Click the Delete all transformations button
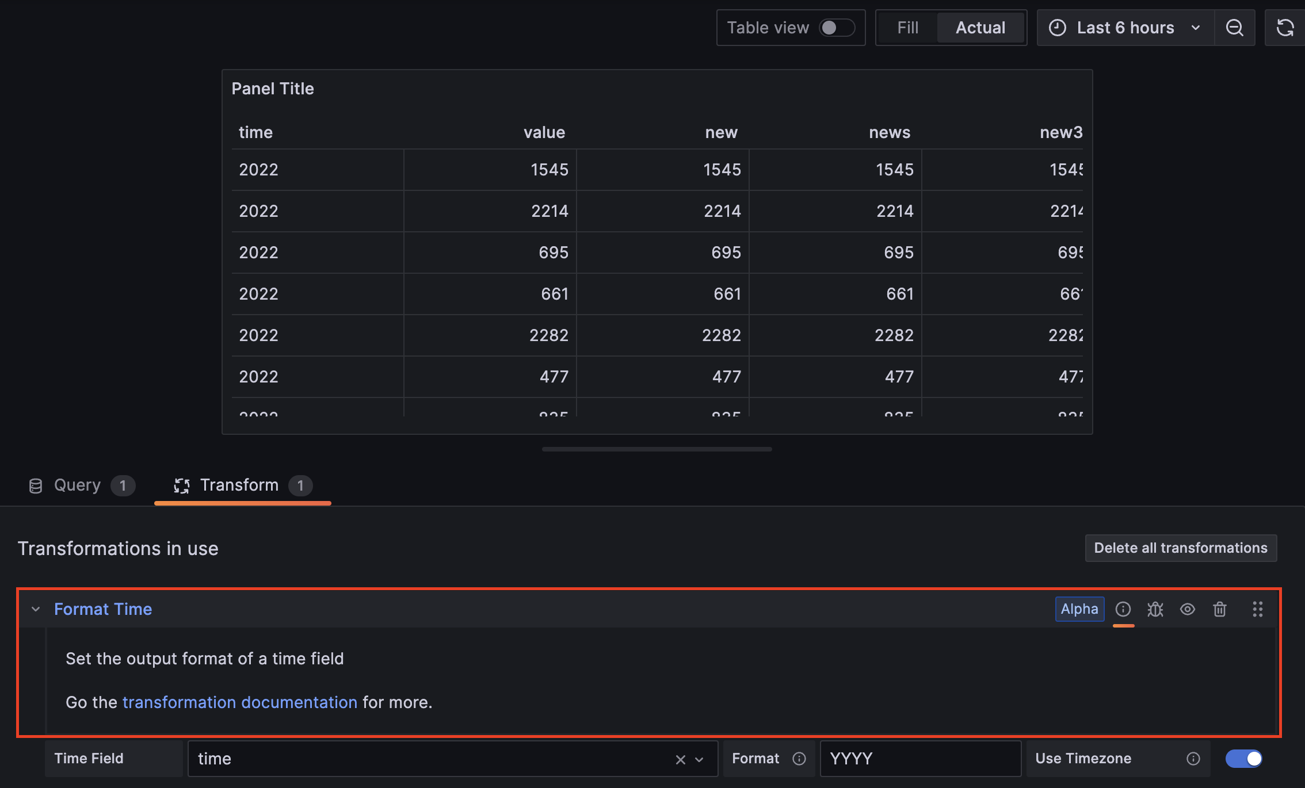This screenshot has height=788, width=1305. [1180, 548]
